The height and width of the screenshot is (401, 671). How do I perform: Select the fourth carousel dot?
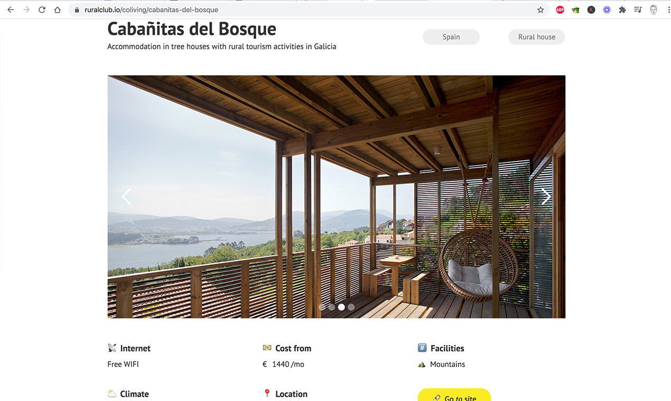click(x=351, y=307)
